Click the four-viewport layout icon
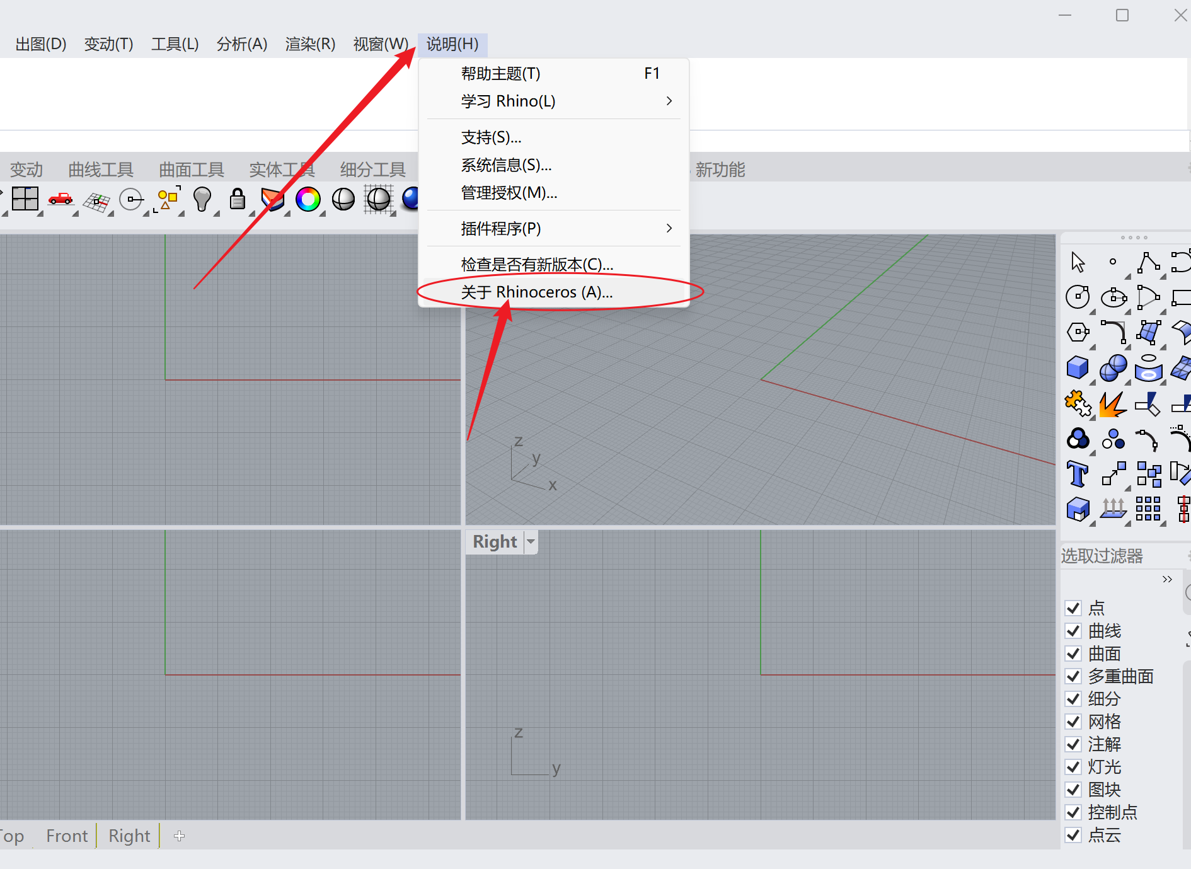 [x=25, y=200]
